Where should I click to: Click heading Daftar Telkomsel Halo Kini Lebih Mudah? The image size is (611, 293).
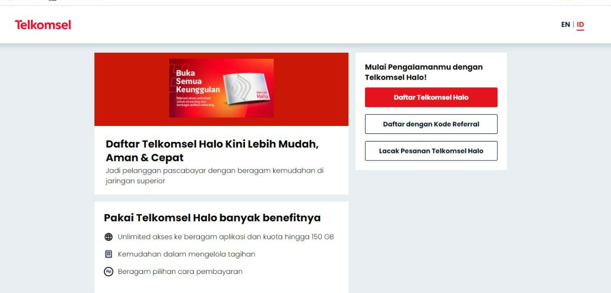(x=212, y=151)
